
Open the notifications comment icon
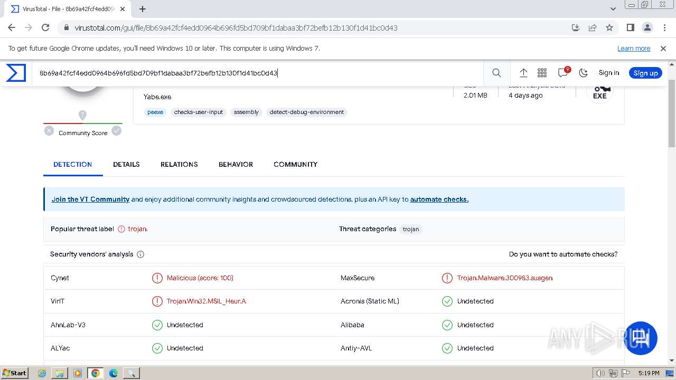tap(563, 73)
